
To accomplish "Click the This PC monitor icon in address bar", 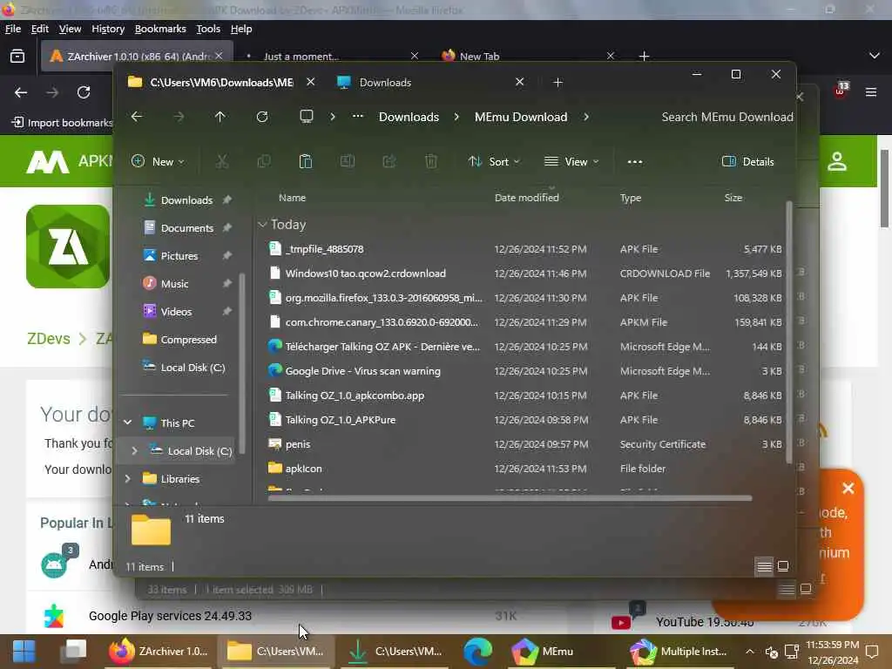I will pyautogui.click(x=307, y=117).
